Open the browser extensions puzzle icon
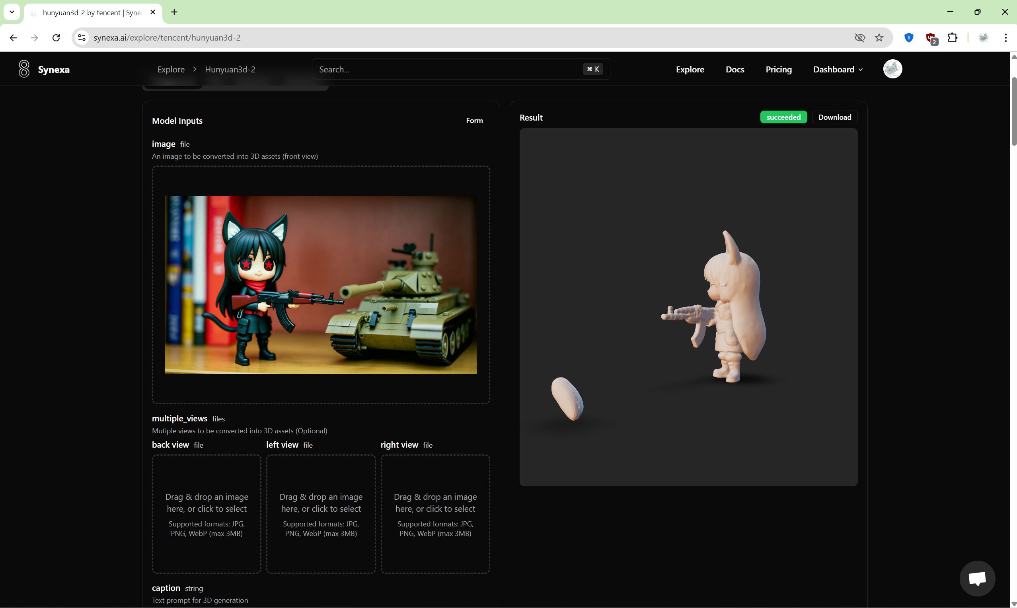The height and width of the screenshot is (608, 1017). 952,38
